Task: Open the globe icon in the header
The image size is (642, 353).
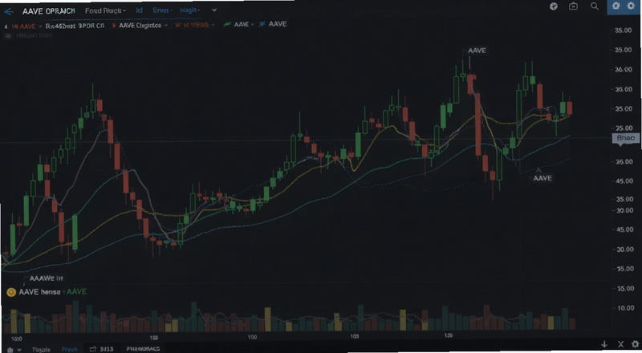Action: [554, 6]
